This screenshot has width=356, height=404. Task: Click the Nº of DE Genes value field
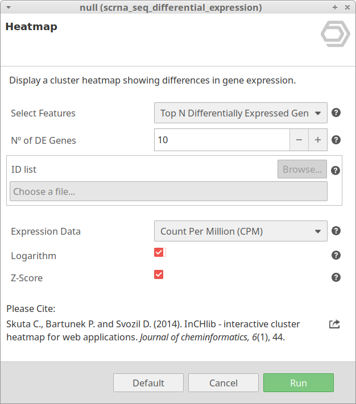tap(222, 140)
